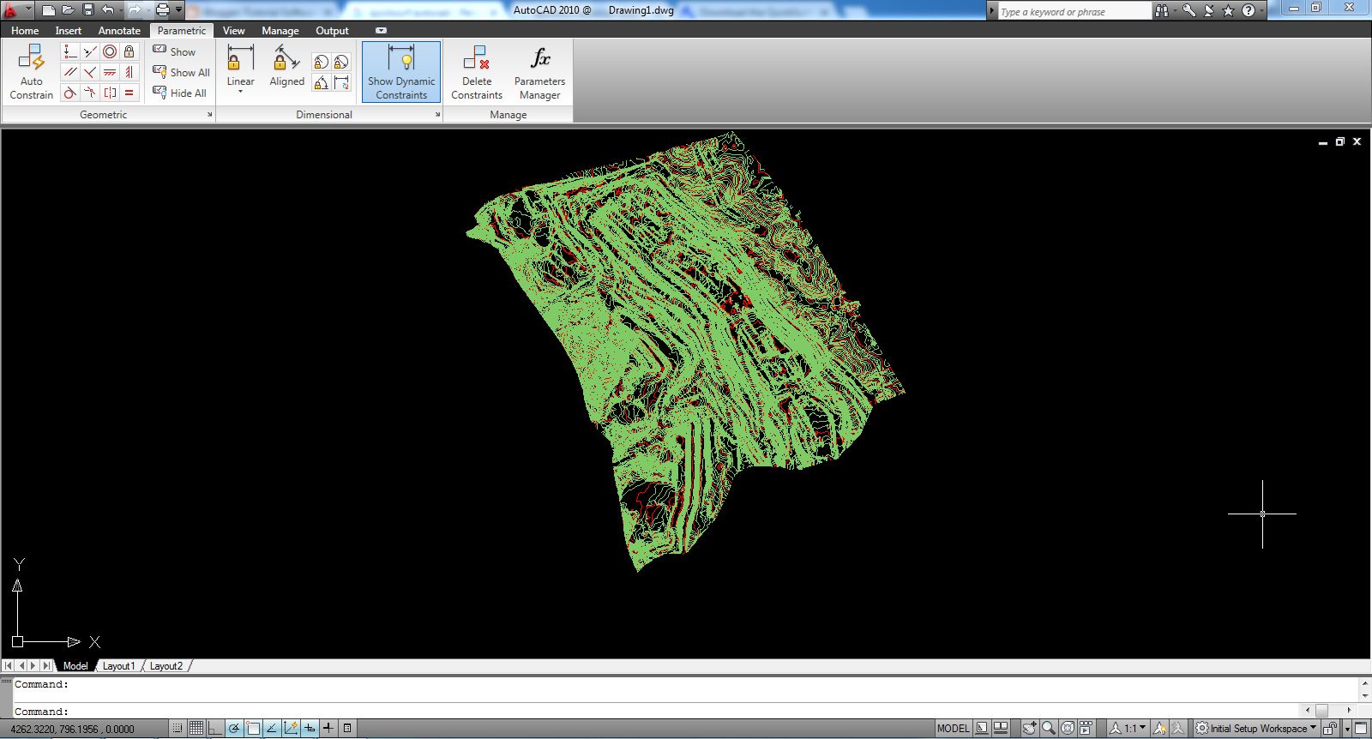Expand the Quick Access Toolbar customize arrow
This screenshot has width=1372, height=739.
pos(178,10)
